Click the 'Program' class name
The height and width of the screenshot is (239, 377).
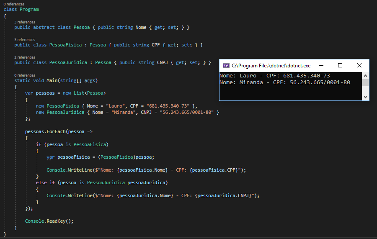coord(29,9)
